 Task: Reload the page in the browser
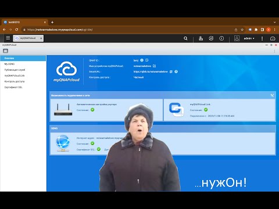click(17, 30)
